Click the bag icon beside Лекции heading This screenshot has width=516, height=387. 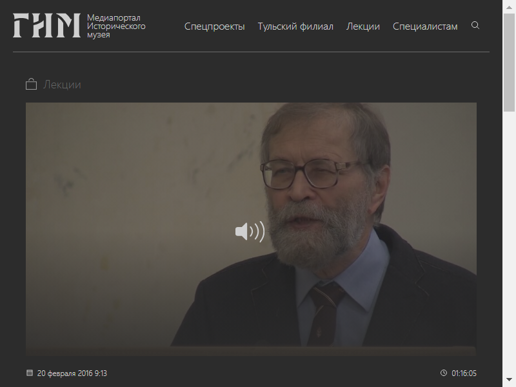pos(31,84)
